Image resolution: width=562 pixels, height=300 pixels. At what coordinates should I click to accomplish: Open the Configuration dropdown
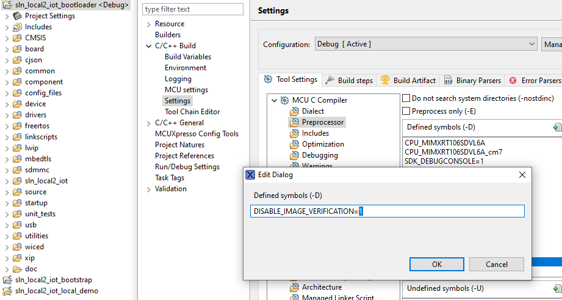tap(426, 44)
